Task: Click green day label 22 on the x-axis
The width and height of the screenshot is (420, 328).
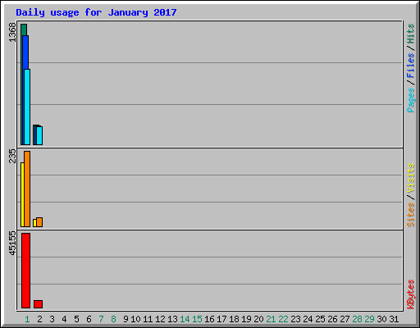Action: coord(283,319)
